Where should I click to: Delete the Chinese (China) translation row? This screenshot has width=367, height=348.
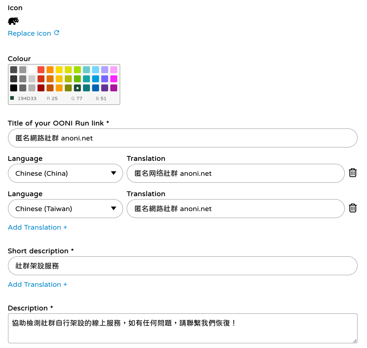[x=352, y=173]
